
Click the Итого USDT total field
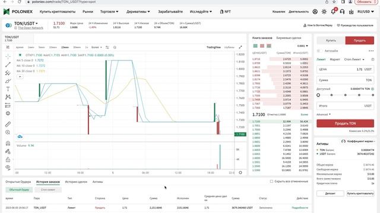(345, 106)
